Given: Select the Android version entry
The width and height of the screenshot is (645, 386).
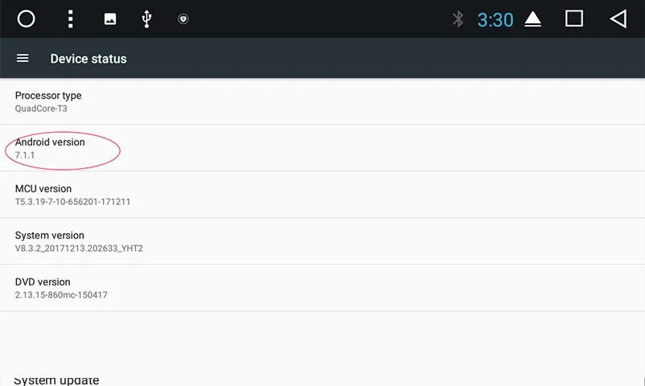Looking at the screenshot, I should [x=322, y=148].
